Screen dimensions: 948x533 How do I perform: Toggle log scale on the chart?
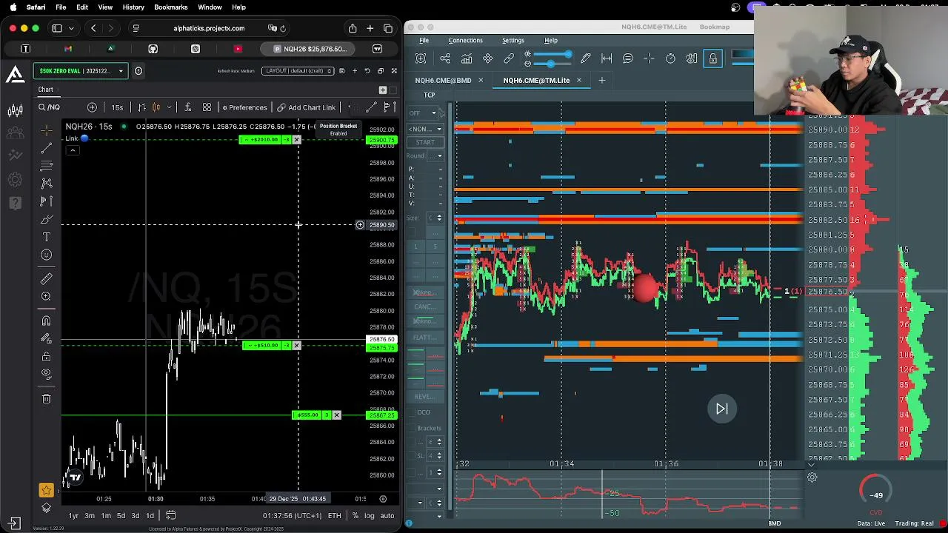[369, 515]
